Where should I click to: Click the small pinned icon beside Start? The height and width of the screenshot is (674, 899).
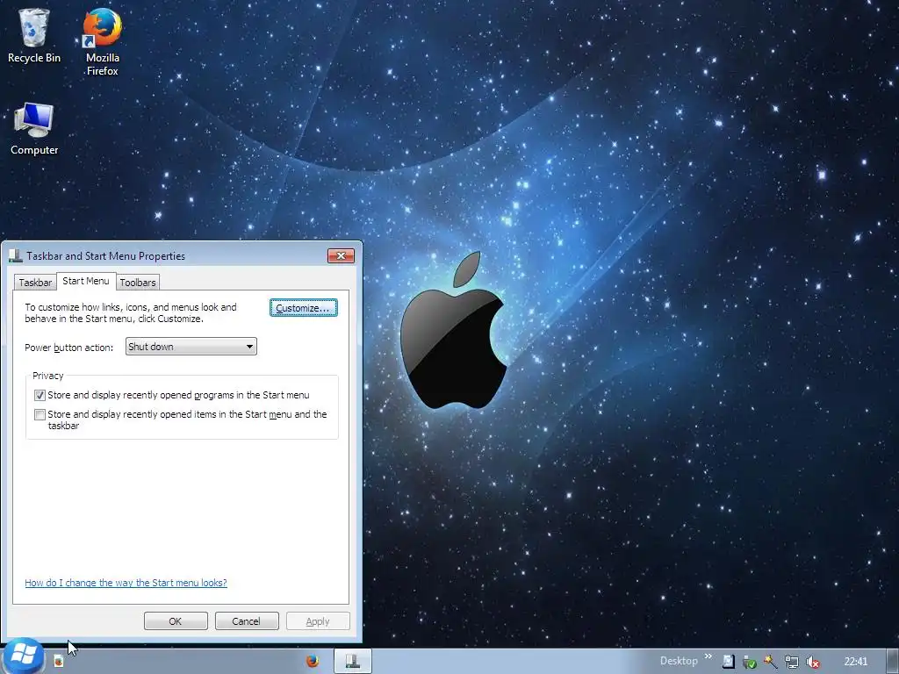click(58, 662)
